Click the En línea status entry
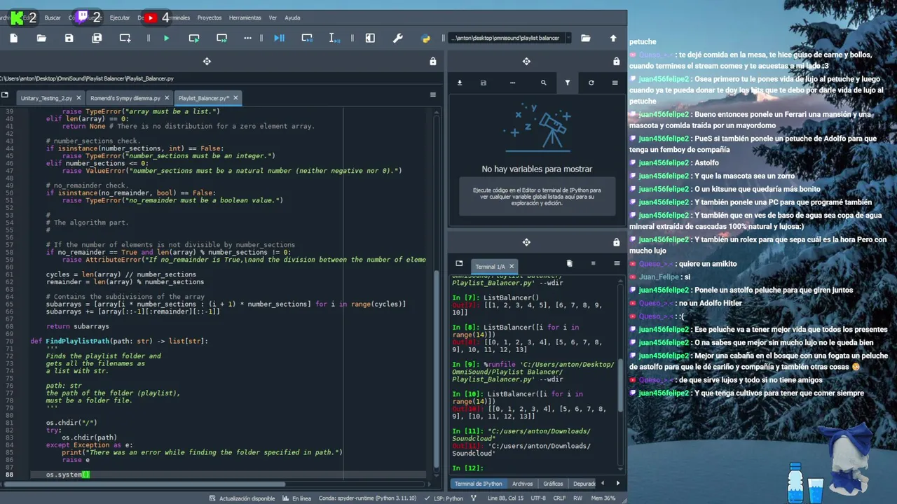 point(297,498)
